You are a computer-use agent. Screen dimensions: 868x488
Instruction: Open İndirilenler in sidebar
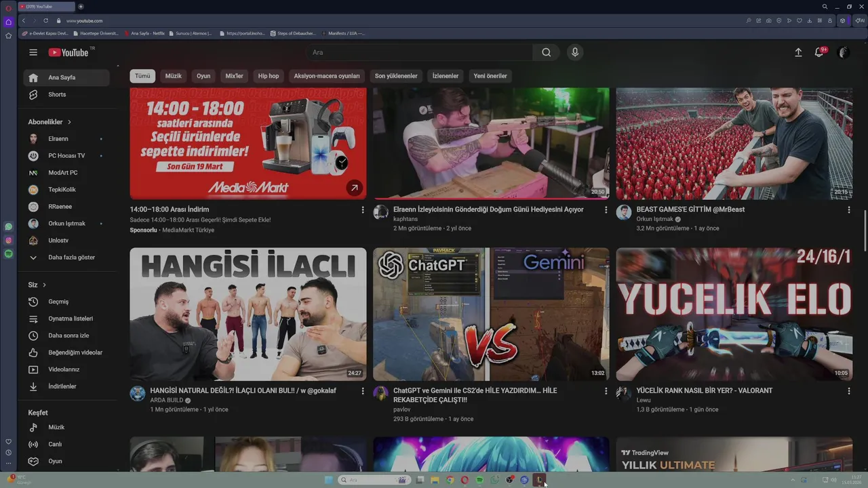click(x=66, y=386)
